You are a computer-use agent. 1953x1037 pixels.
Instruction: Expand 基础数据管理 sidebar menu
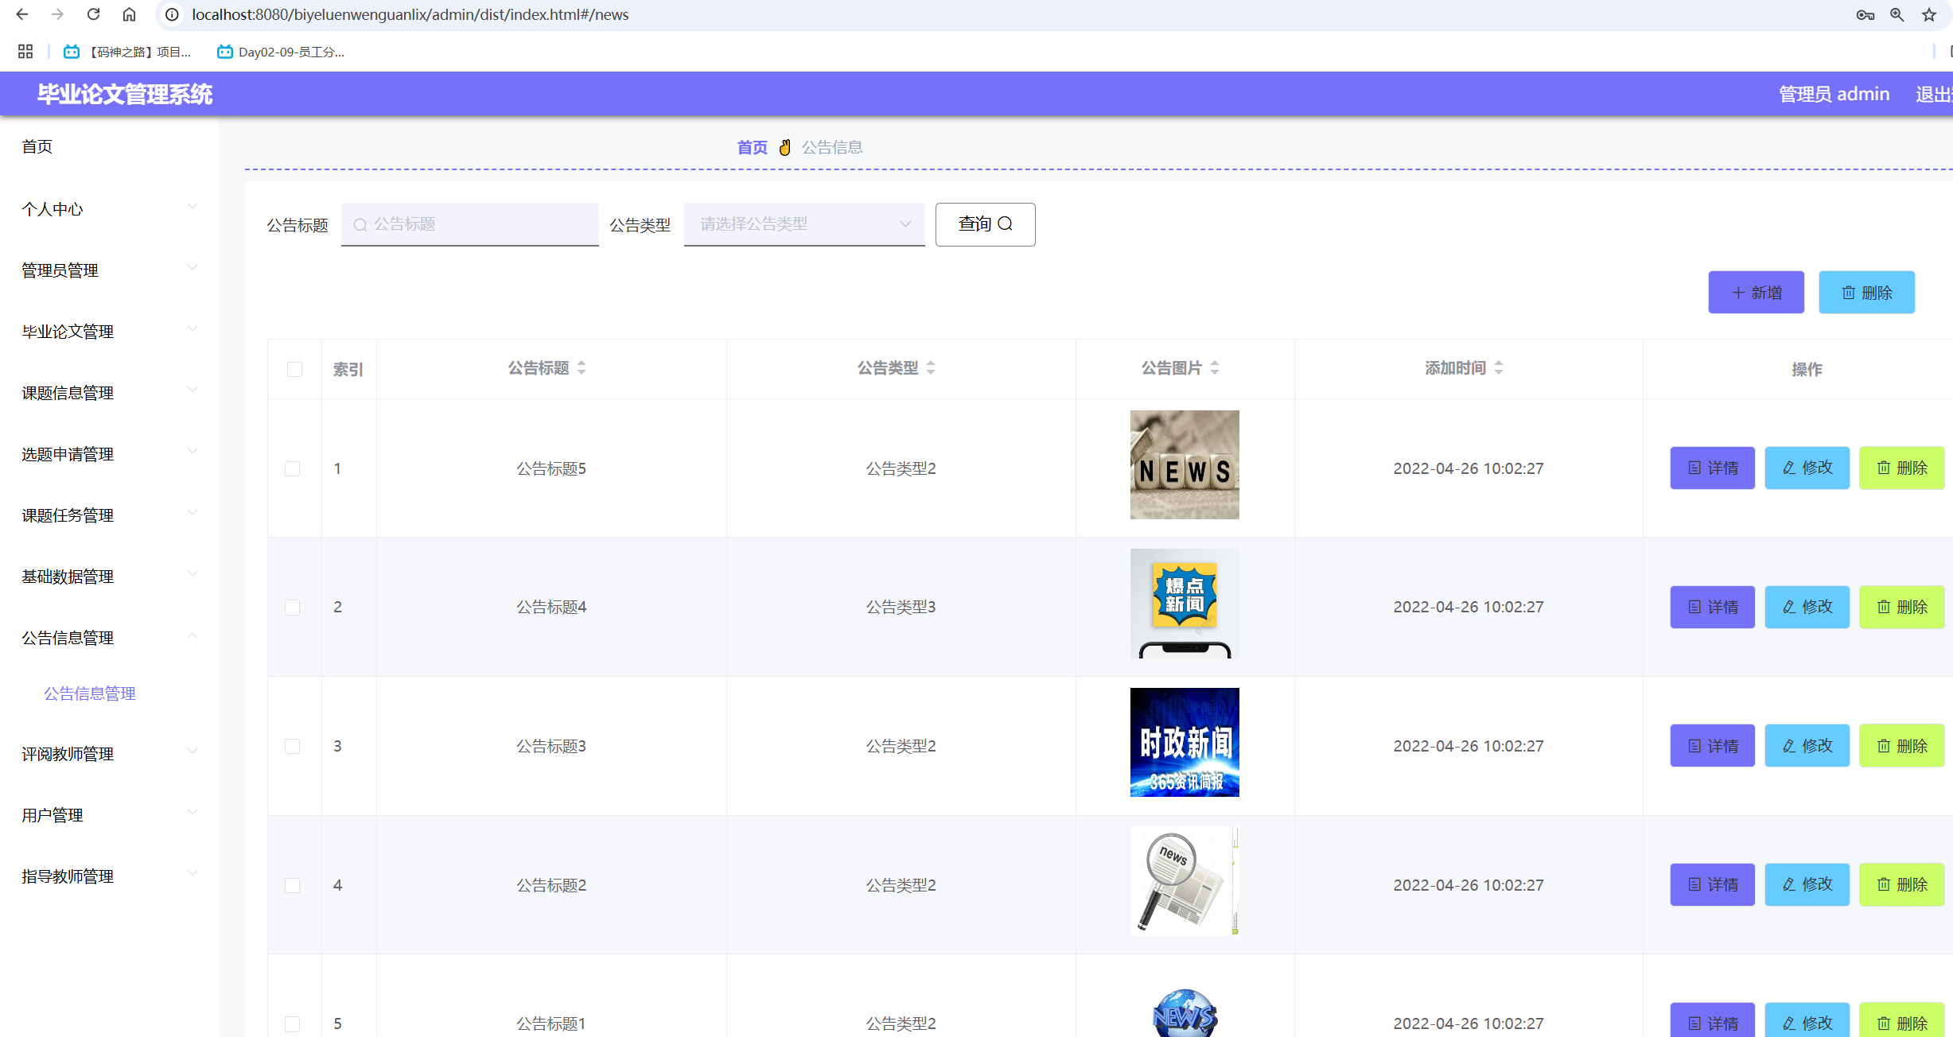[x=109, y=577]
